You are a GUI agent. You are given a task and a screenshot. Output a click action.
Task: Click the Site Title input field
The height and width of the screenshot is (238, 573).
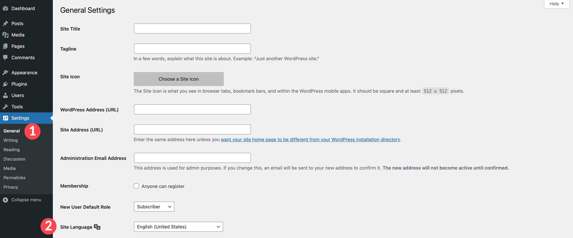pos(192,29)
